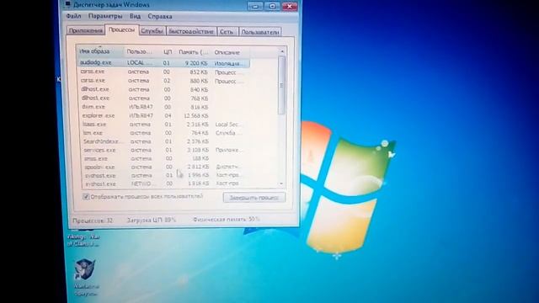Open the Файл menu
This screenshot has width=539, height=303.
click(73, 16)
